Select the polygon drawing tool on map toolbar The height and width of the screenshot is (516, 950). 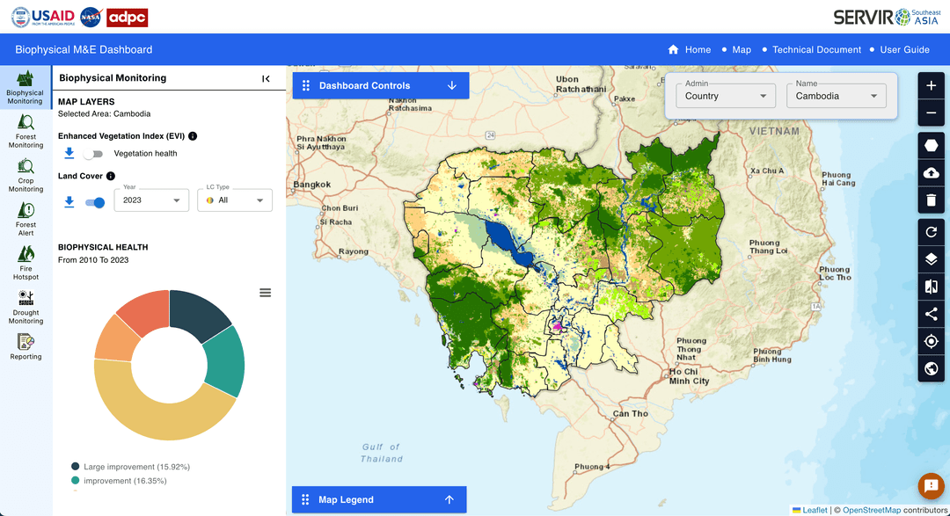point(931,145)
